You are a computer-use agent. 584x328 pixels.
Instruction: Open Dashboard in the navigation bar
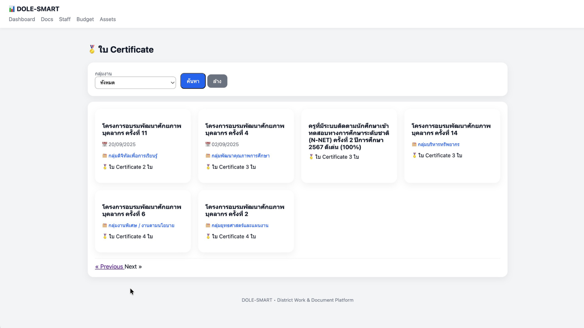point(22,19)
